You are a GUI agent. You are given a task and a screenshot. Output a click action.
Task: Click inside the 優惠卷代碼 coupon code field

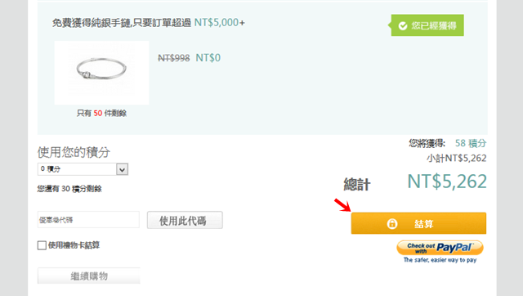(x=88, y=220)
